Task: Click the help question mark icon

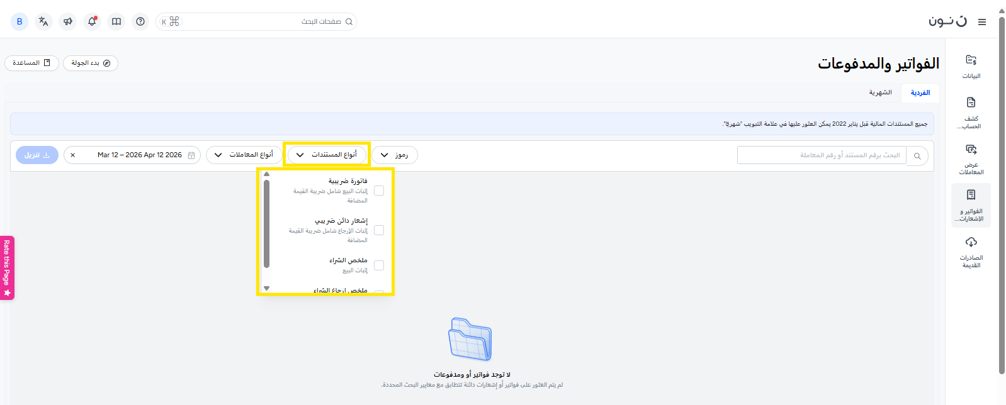Action: [140, 21]
